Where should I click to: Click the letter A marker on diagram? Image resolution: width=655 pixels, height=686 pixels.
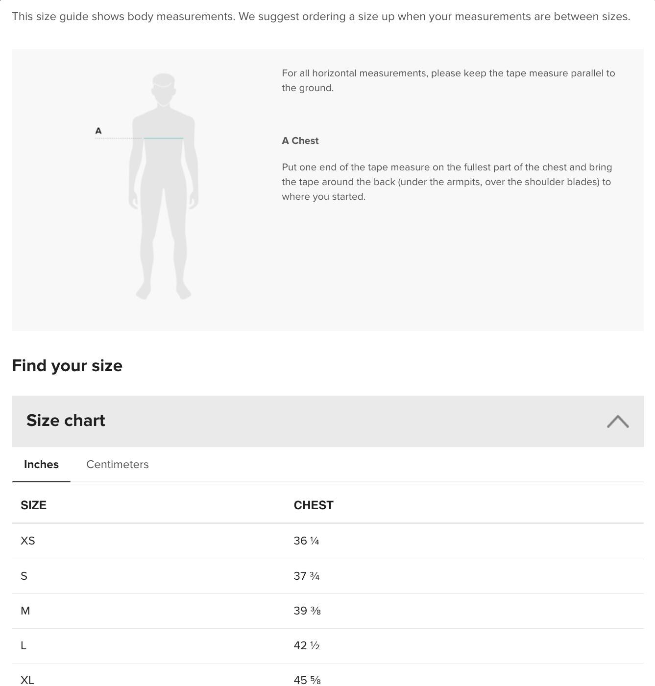click(98, 131)
